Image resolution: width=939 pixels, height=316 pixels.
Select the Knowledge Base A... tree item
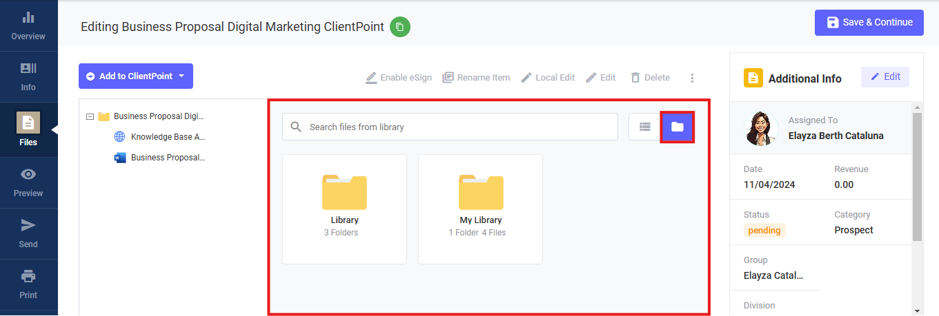point(160,137)
